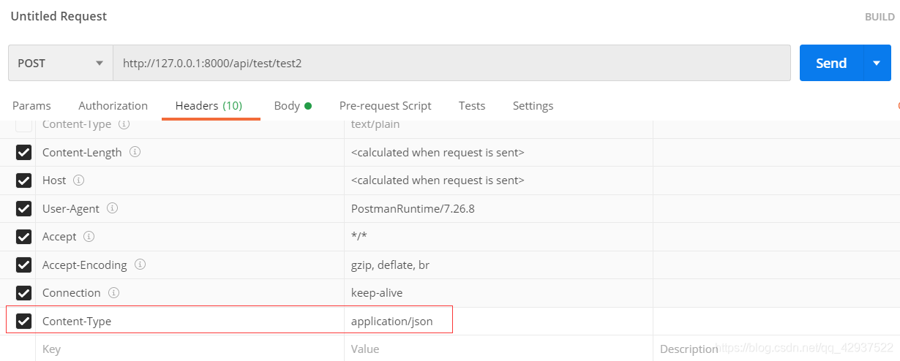The image size is (900, 361).
Task: Send the request
Action: [x=831, y=64]
